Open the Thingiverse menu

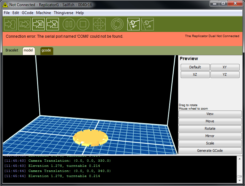click(x=63, y=13)
